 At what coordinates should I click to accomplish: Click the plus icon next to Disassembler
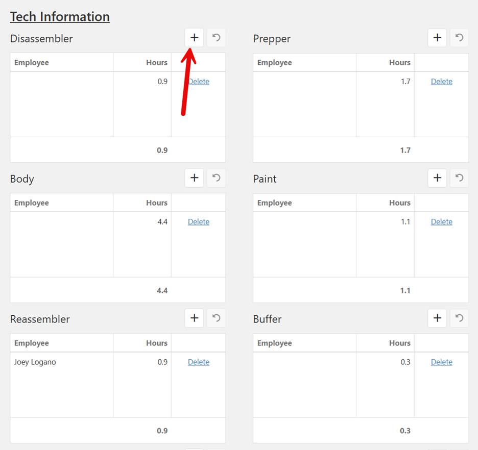[x=194, y=38]
